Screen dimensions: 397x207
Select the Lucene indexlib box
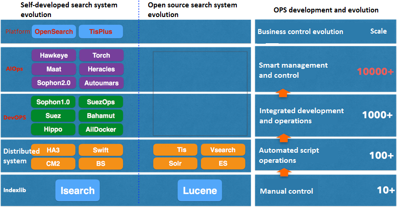(x=200, y=190)
